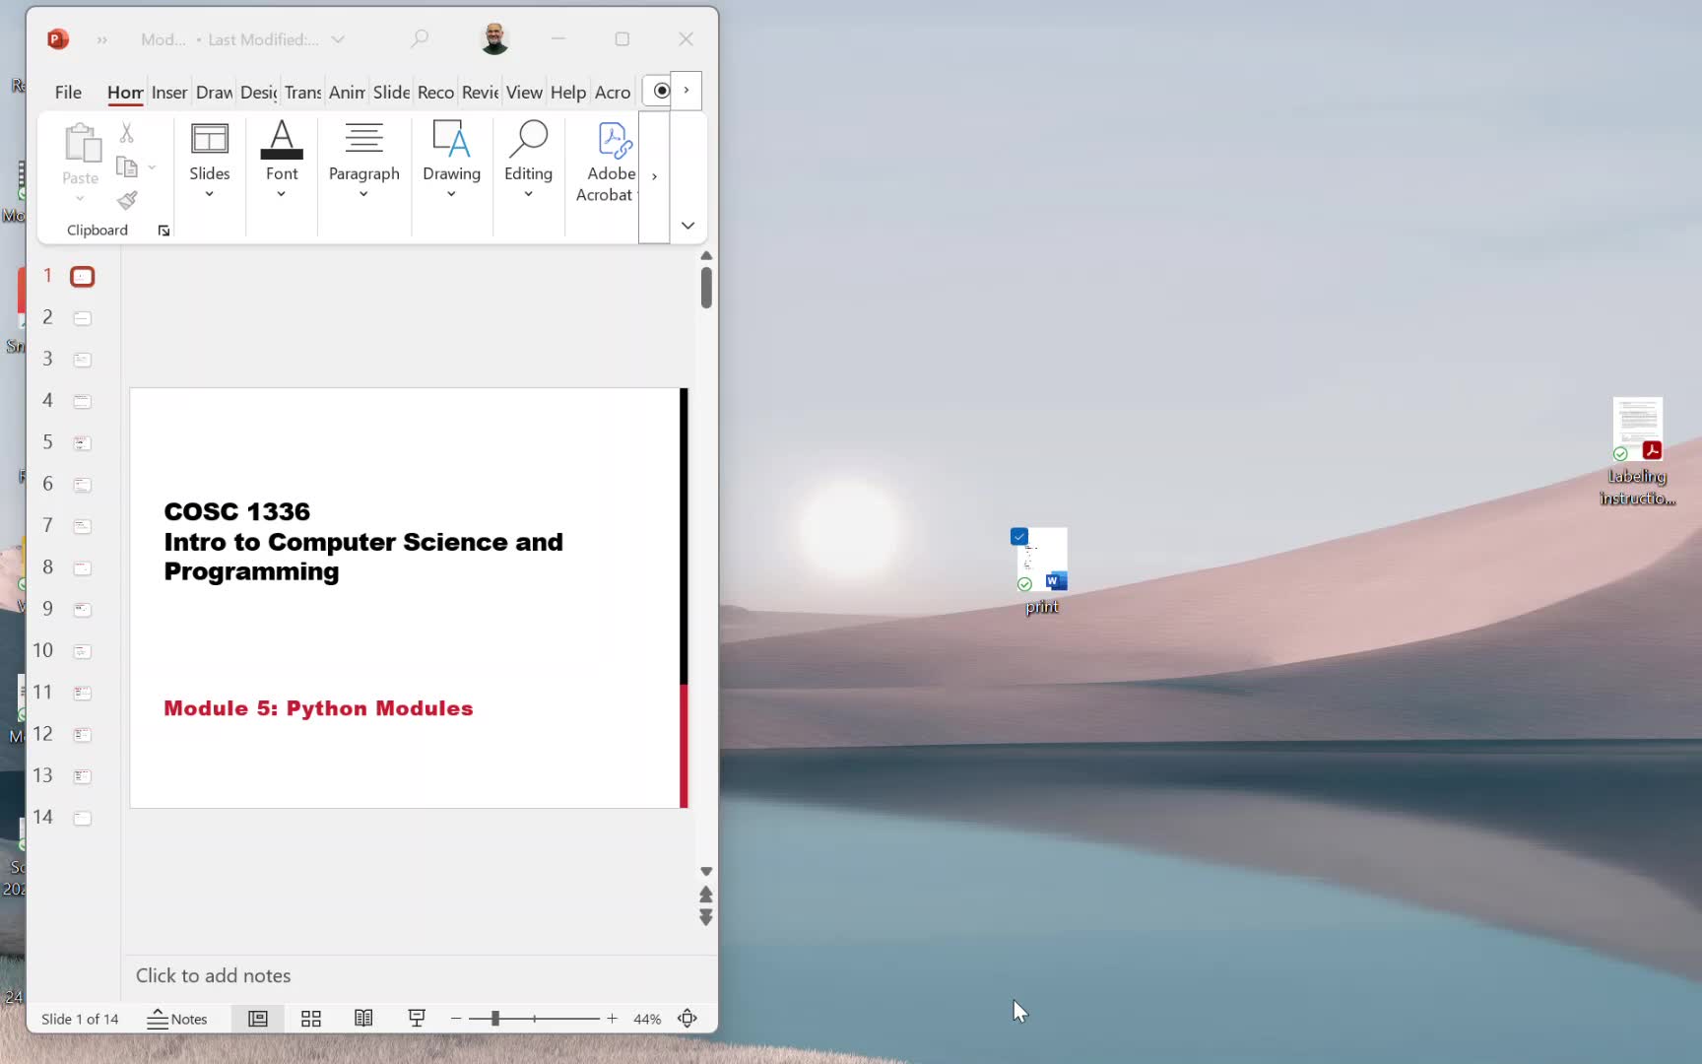Open ribbon display options chevron
1702x1064 pixels.
(687, 226)
